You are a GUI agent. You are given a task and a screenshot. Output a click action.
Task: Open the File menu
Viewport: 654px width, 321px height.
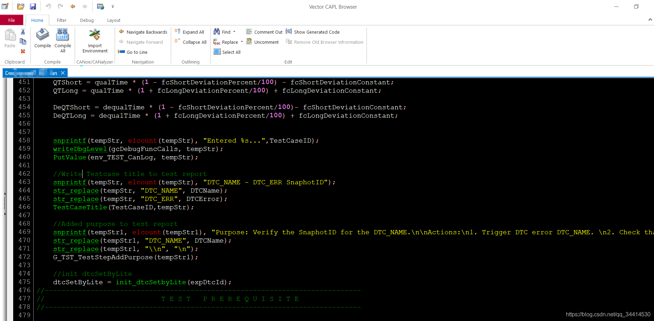(x=11, y=20)
